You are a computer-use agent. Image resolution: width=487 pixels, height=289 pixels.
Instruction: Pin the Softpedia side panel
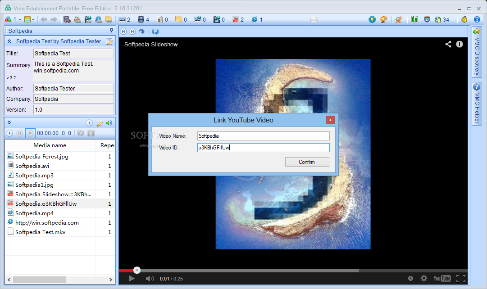tap(111, 31)
